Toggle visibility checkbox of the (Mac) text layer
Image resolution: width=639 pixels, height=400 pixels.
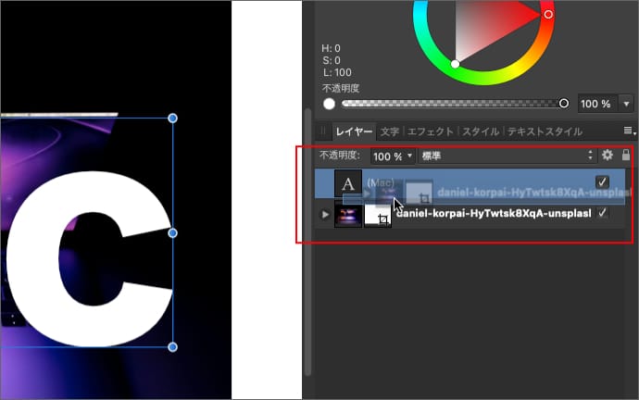point(602,181)
